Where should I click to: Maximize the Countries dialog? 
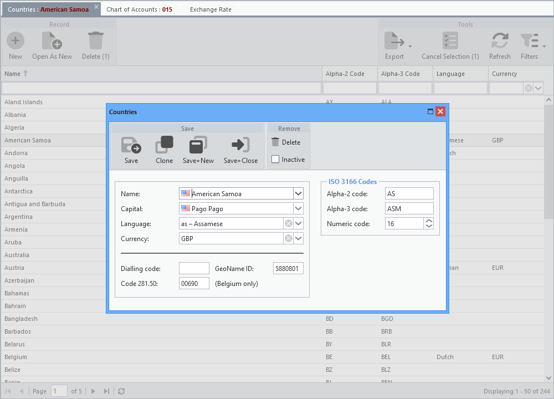point(430,112)
